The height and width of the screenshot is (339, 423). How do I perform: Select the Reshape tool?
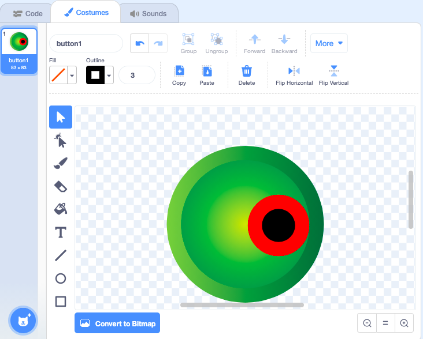point(61,140)
